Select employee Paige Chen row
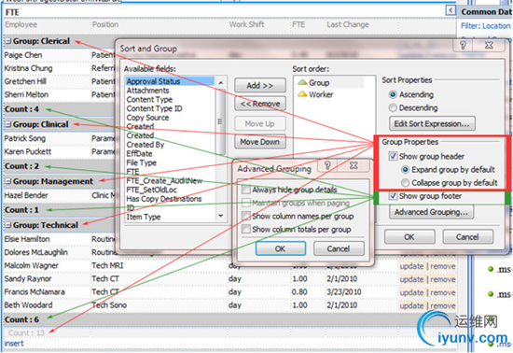Viewport: 513px width, 353px height. tap(23, 55)
